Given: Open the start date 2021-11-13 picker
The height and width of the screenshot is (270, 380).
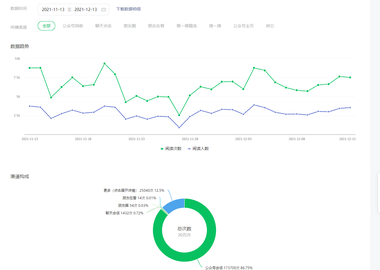Looking at the screenshot, I should 53,10.
